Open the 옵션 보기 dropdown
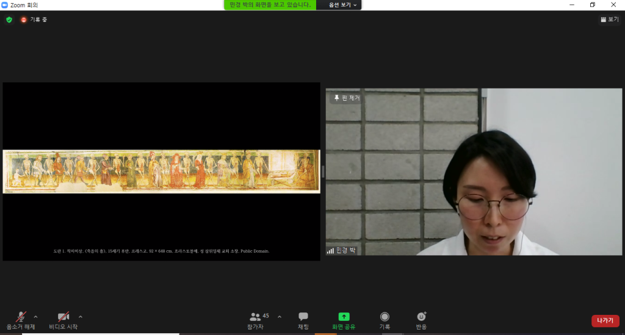Viewport: 625px width, 335px height. coord(342,5)
